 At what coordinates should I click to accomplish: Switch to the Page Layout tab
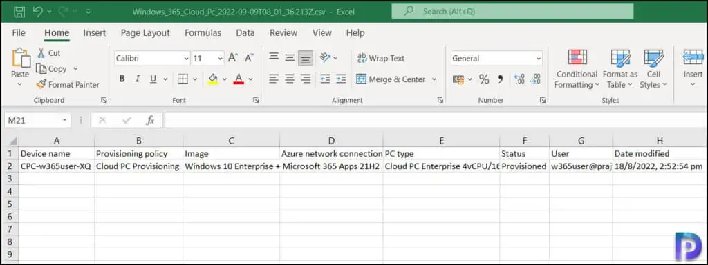[x=145, y=33]
